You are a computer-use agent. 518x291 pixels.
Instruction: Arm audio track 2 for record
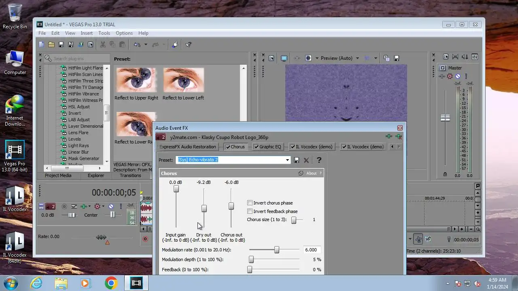[64, 207]
